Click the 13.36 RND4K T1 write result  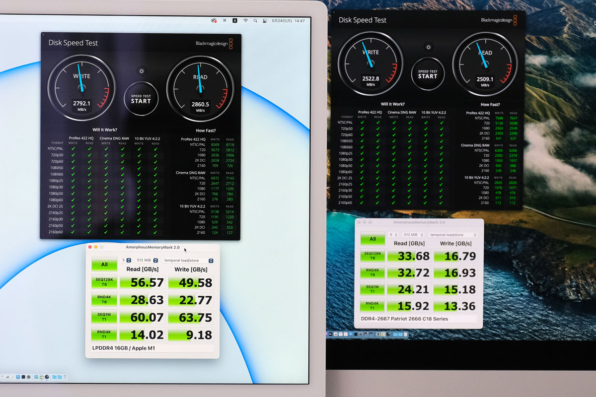click(x=455, y=306)
